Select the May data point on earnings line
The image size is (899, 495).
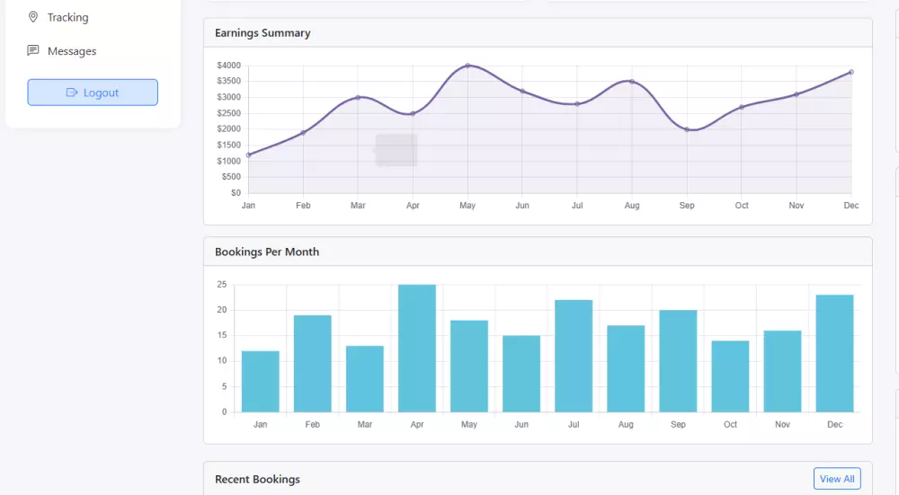tap(467, 66)
